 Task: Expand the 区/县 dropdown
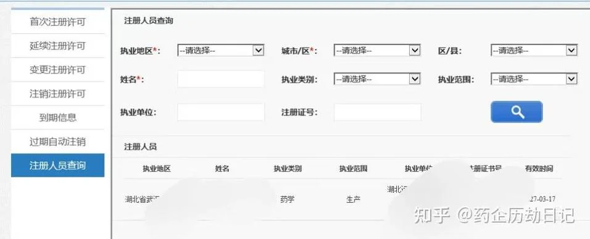(534, 50)
